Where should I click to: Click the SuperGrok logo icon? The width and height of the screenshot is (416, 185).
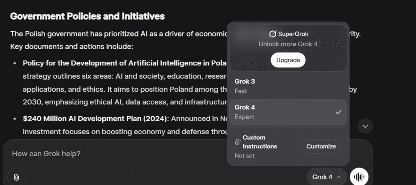tap(273, 34)
